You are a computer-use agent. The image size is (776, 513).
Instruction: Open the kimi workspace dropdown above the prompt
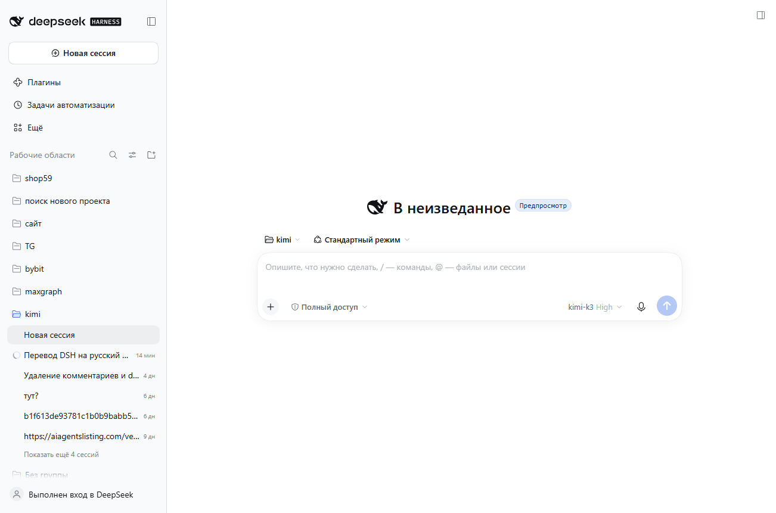283,240
